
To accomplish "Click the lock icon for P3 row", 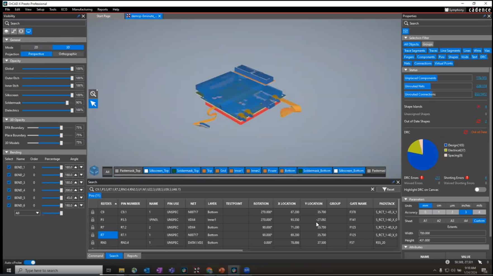I will click(92, 219).
